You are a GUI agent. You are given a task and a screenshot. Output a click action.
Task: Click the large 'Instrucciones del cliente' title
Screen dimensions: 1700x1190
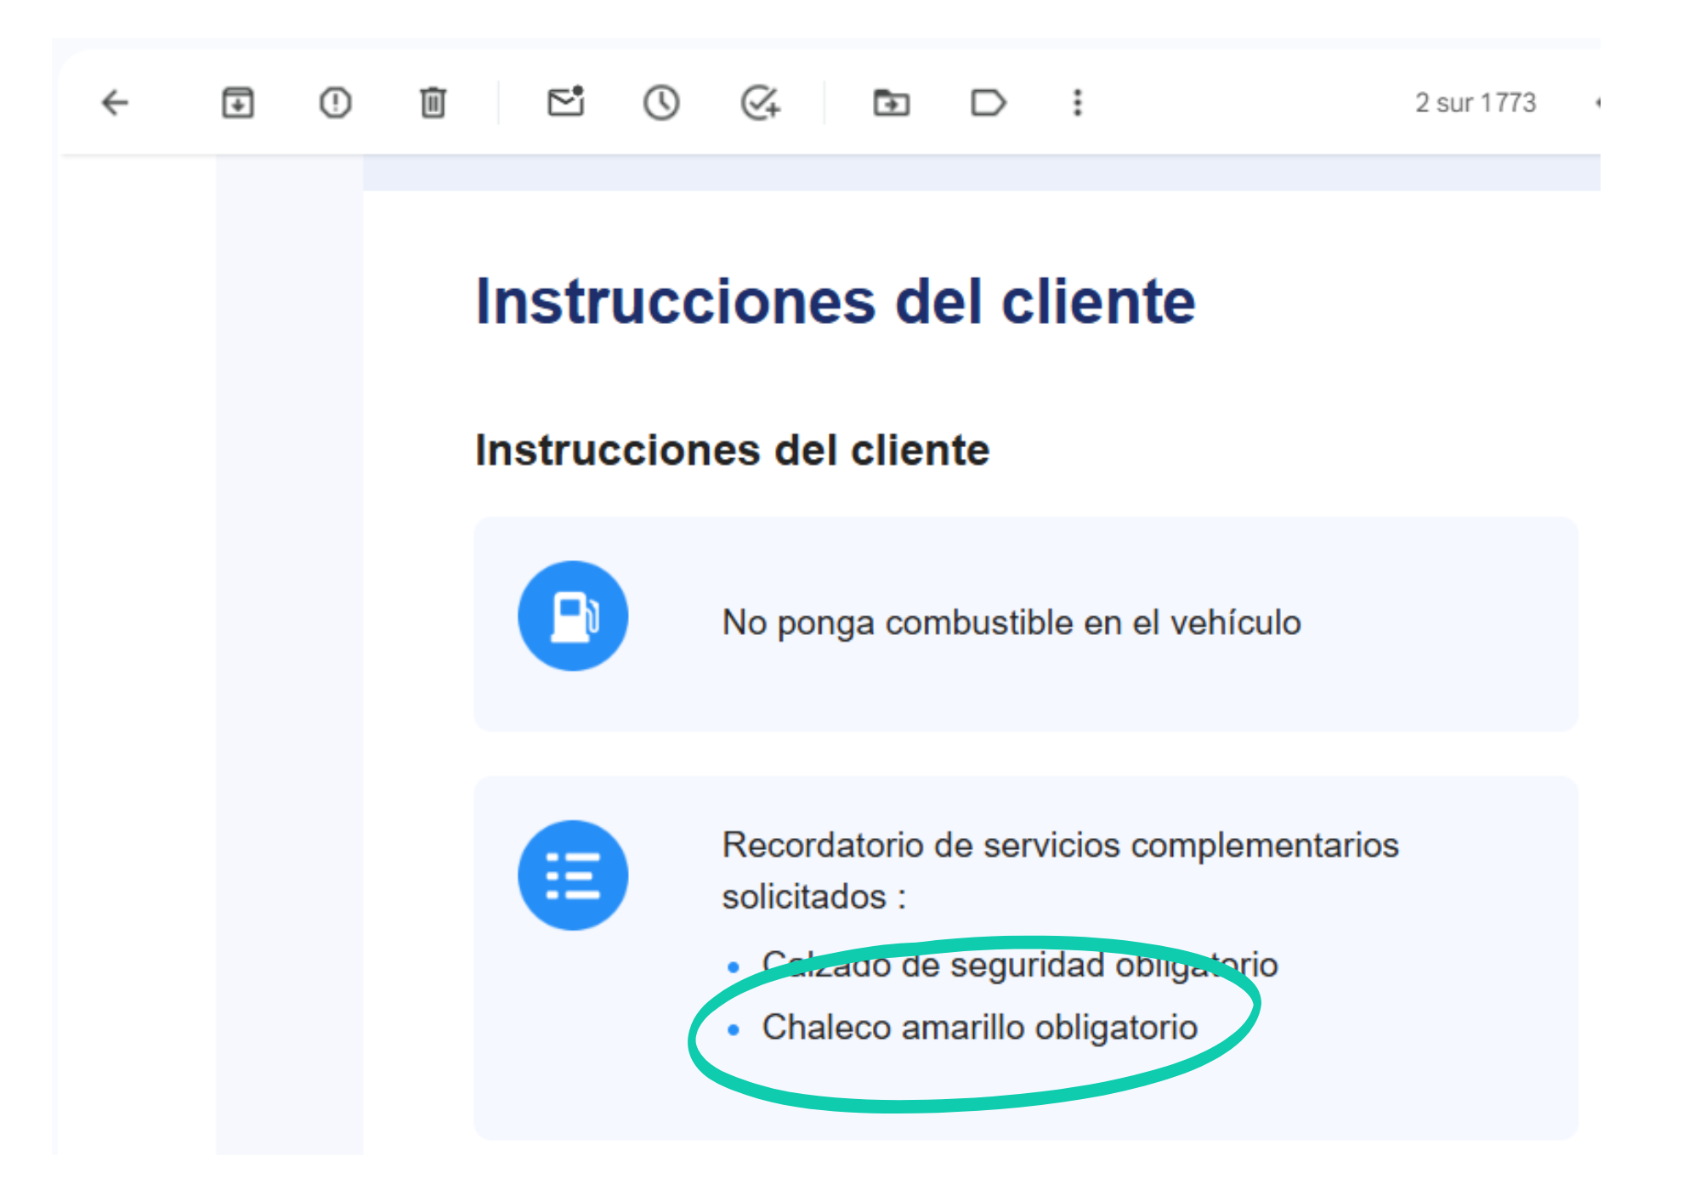tap(836, 302)
